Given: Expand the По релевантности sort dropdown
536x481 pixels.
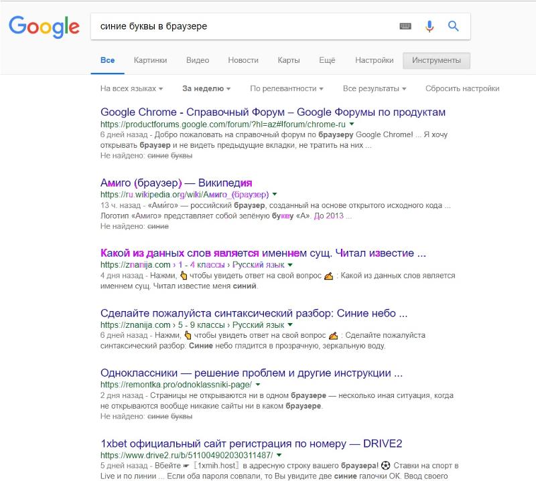Looking at the screenshot, I should point(287,89).
